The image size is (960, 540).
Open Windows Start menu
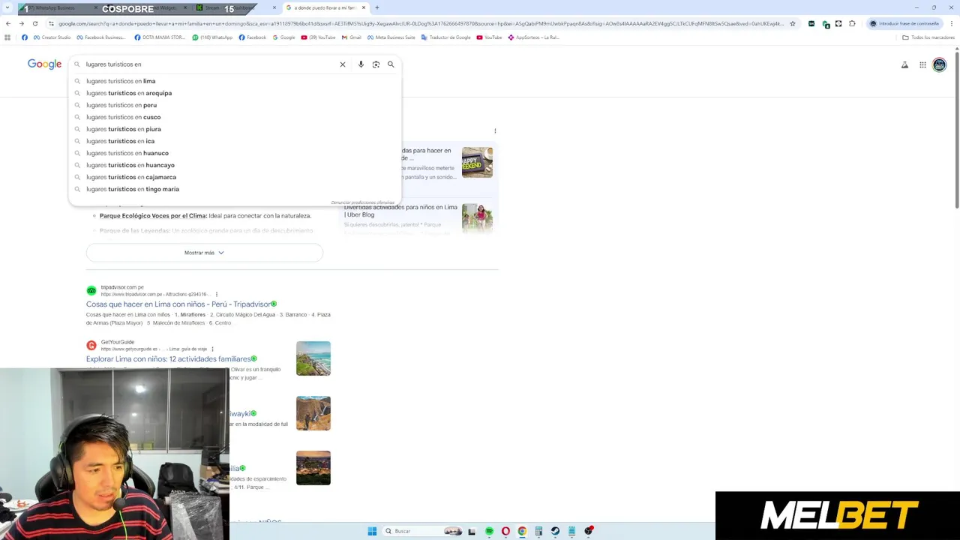372,531
